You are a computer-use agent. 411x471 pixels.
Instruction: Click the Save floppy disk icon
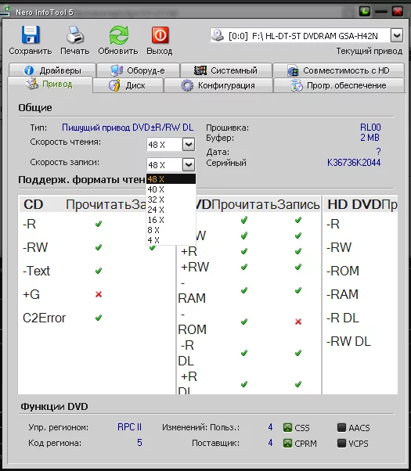pyautogui.click(x=31, y=34)
